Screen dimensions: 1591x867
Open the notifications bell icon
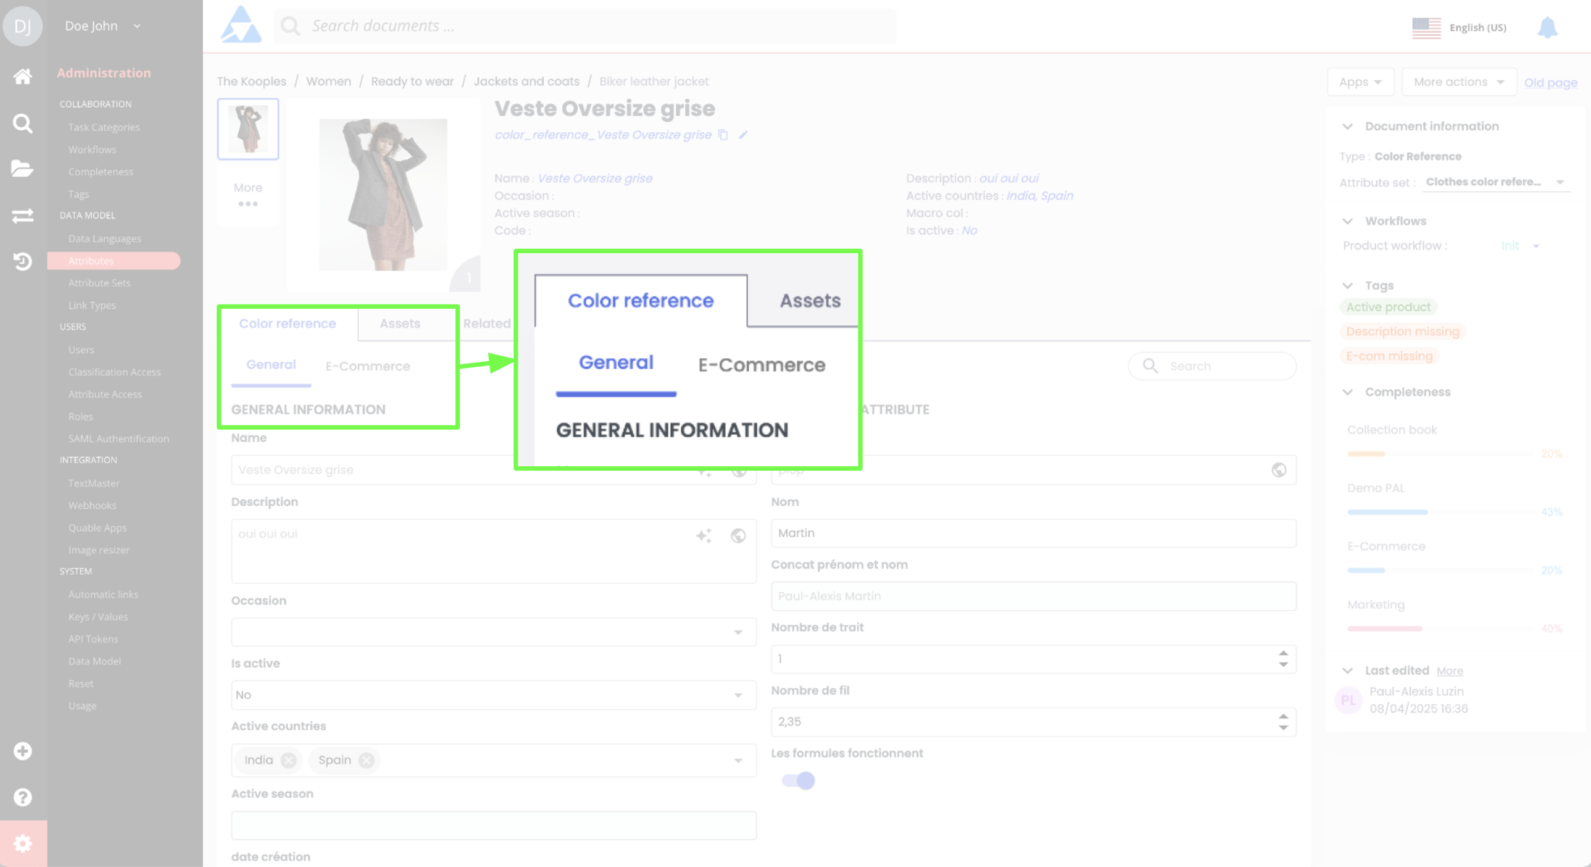(1547, 28)
